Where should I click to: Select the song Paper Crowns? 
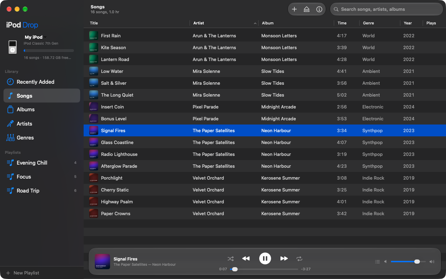(265, 213)
